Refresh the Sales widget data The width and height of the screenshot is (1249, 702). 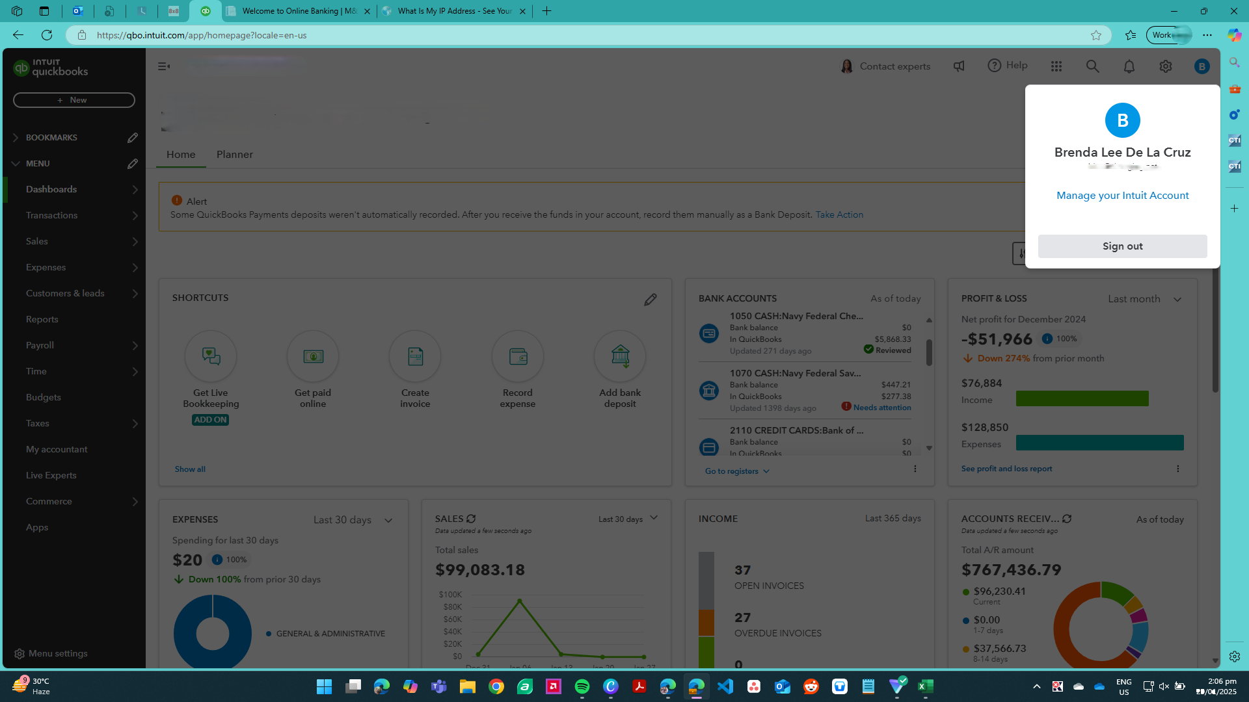click(x=471, y=519)
